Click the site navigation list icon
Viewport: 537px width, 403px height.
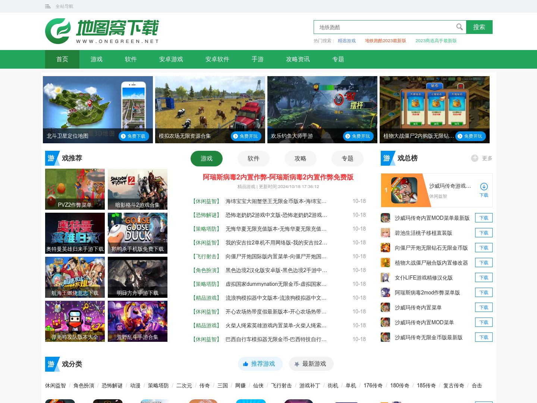point(48,6)
